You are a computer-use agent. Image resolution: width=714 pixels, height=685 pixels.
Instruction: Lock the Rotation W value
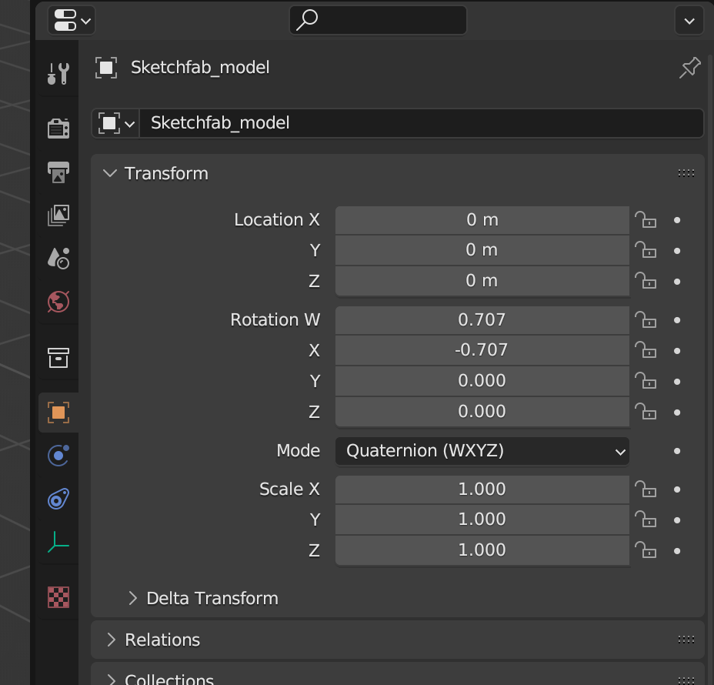coord(646,320)
